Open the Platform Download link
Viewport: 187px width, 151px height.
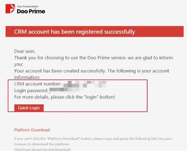32,130
